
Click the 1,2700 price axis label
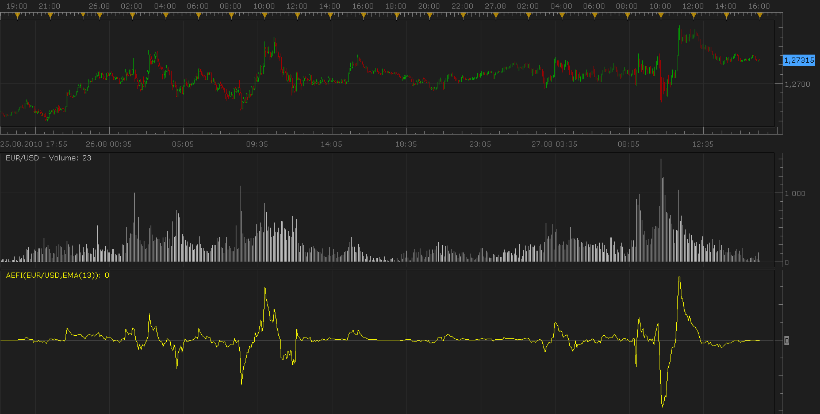pos(798,84)
